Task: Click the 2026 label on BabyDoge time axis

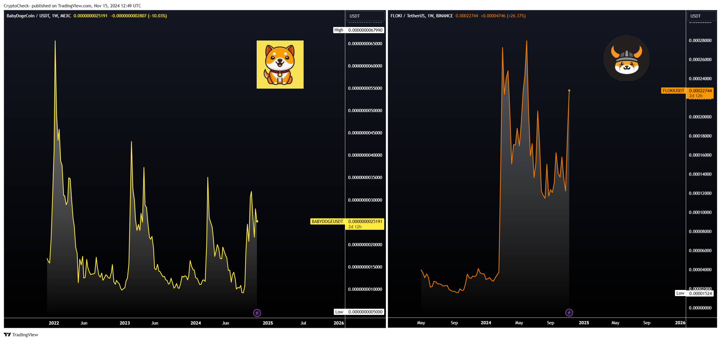Action: click(x=339, y=323)
